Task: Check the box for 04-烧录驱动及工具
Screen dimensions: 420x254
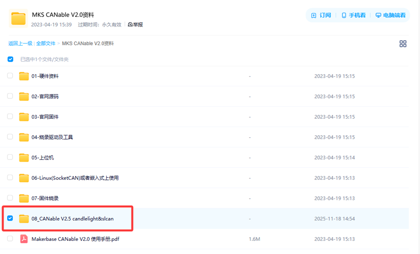Action: (10, 137)
